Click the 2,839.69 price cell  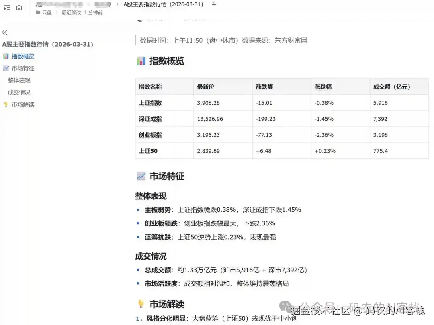pos(223,151)
